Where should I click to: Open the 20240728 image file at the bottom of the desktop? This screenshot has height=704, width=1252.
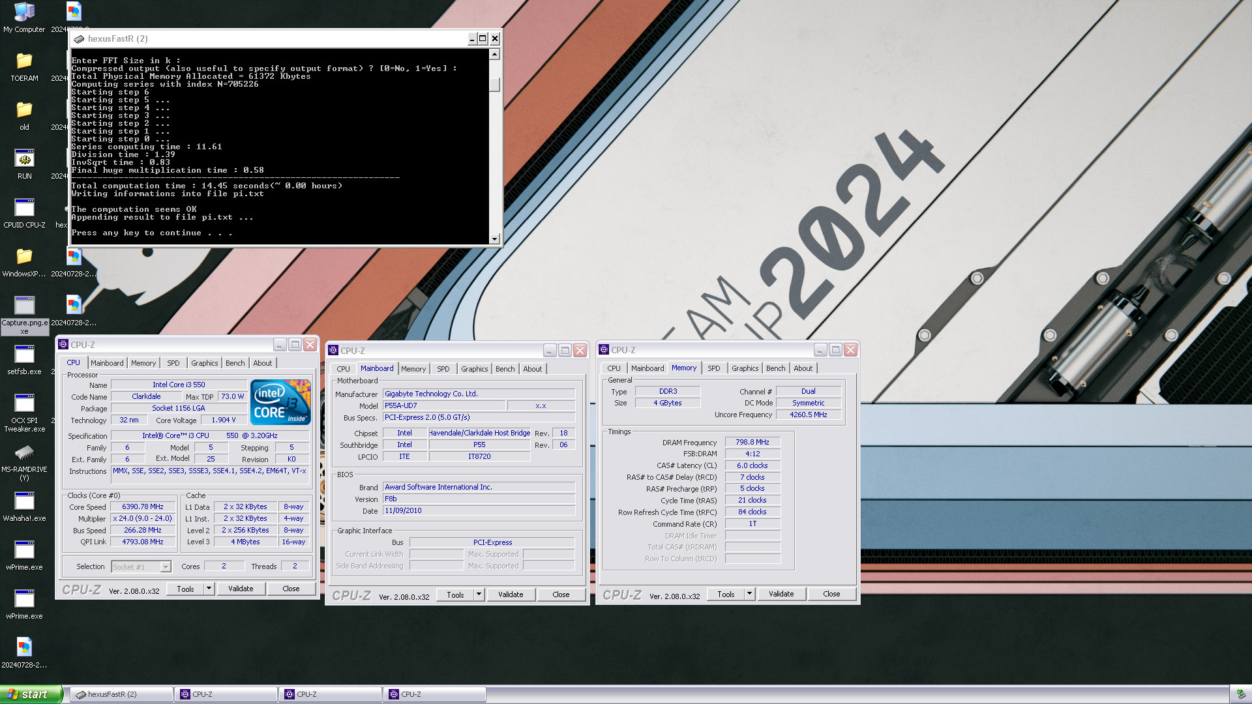(24, 653)
